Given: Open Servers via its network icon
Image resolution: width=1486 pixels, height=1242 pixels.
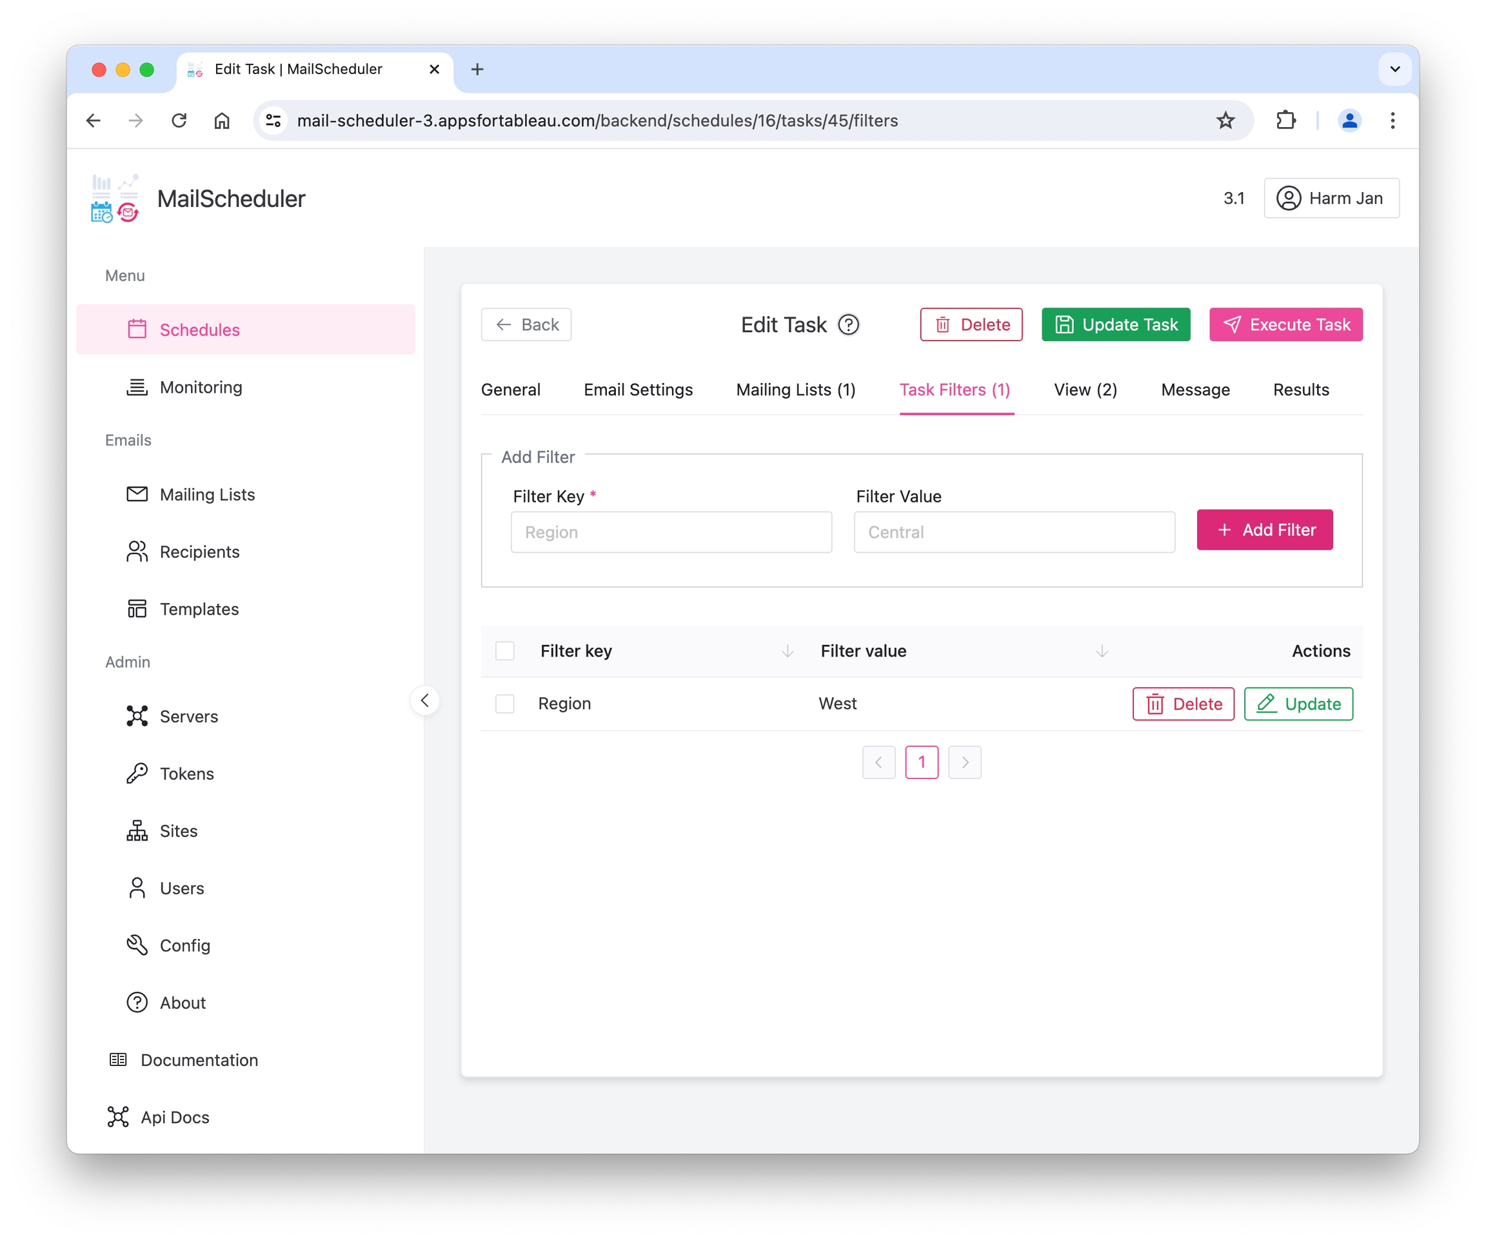Looking at the screenshot, I should click(x=137, y=716).
